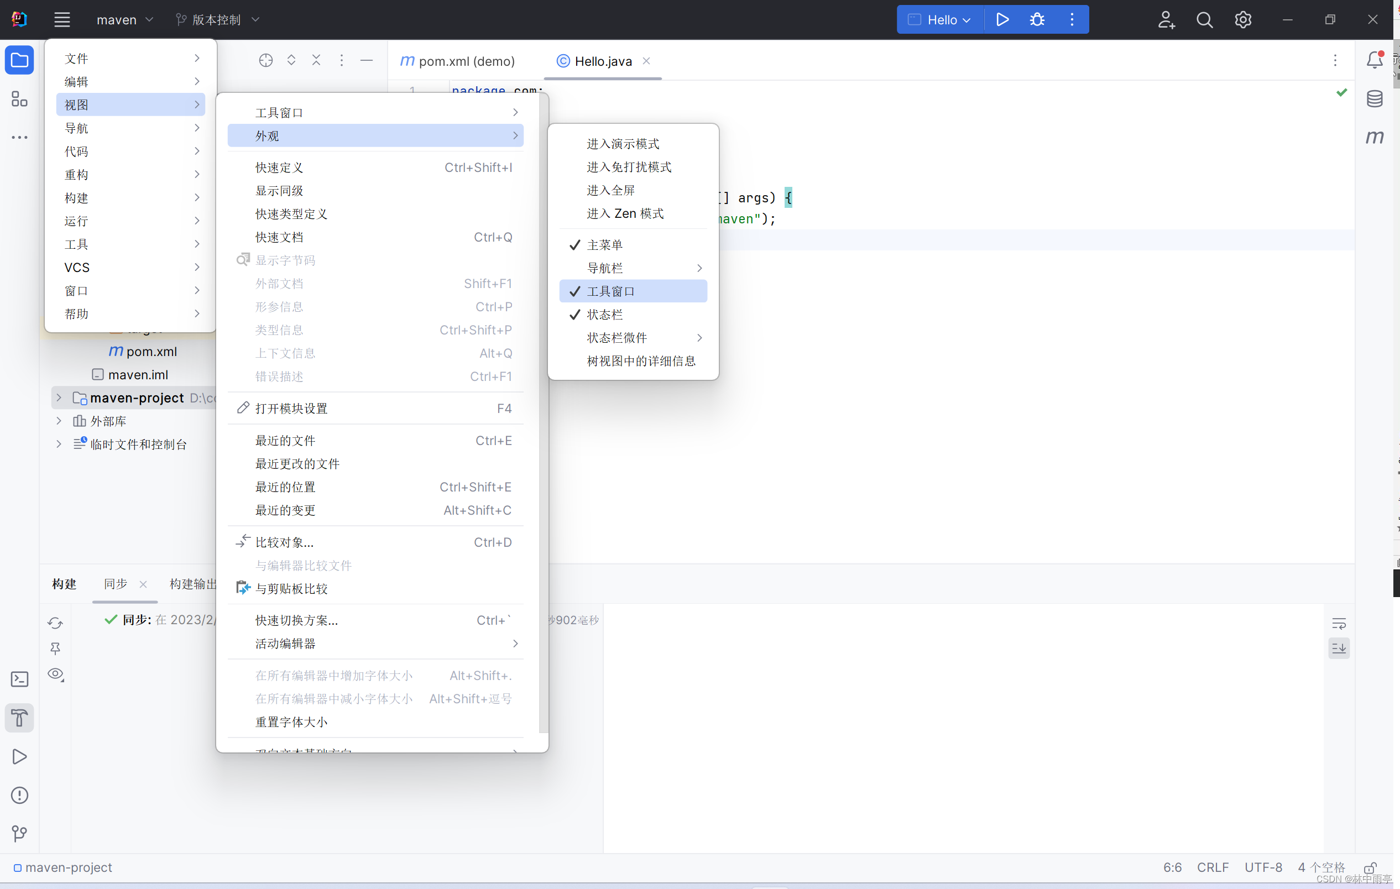Open project panel options menu

click(342, 60)
